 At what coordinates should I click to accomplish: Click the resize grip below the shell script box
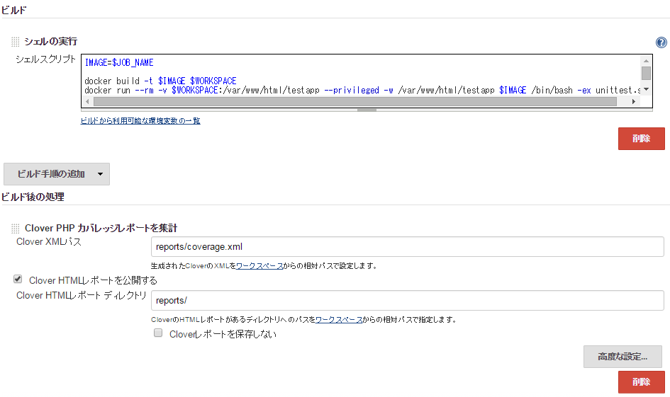(367, 110)
